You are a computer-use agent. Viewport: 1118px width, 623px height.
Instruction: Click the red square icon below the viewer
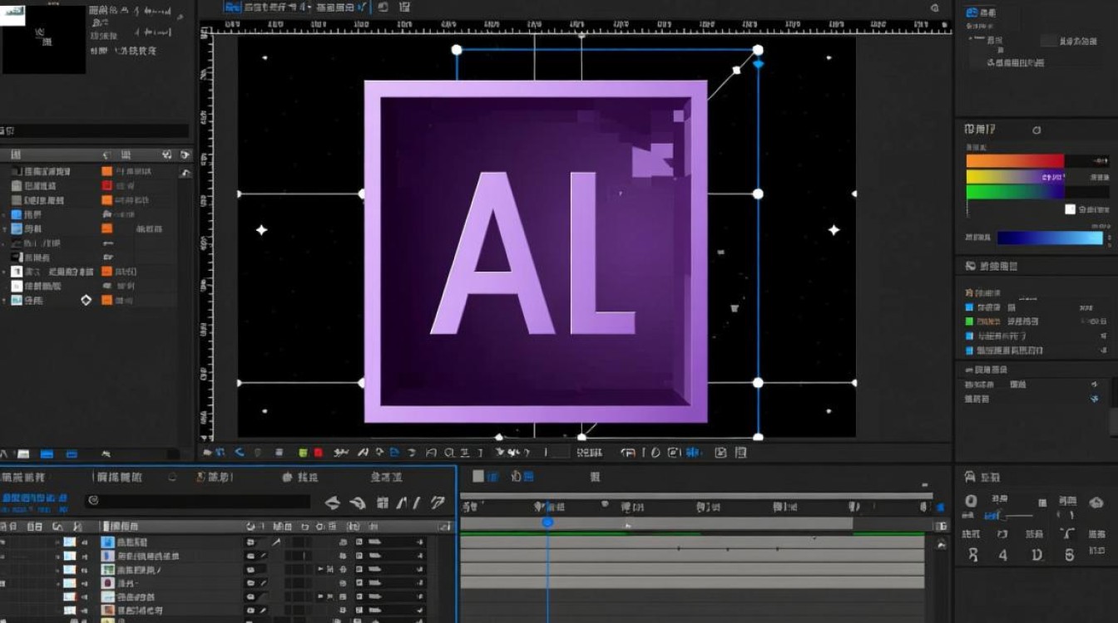click(318, 453)
